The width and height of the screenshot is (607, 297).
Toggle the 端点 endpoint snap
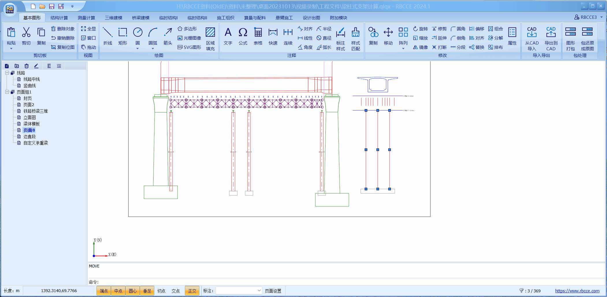point(104,291)
